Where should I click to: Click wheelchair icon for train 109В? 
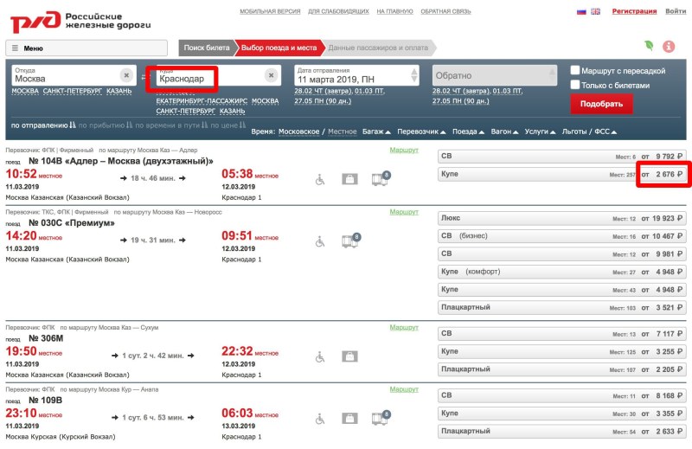320,419
